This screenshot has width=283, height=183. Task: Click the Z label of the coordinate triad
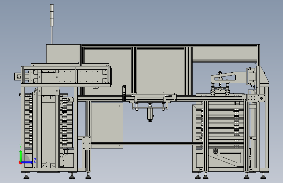(x=35, y=160)
